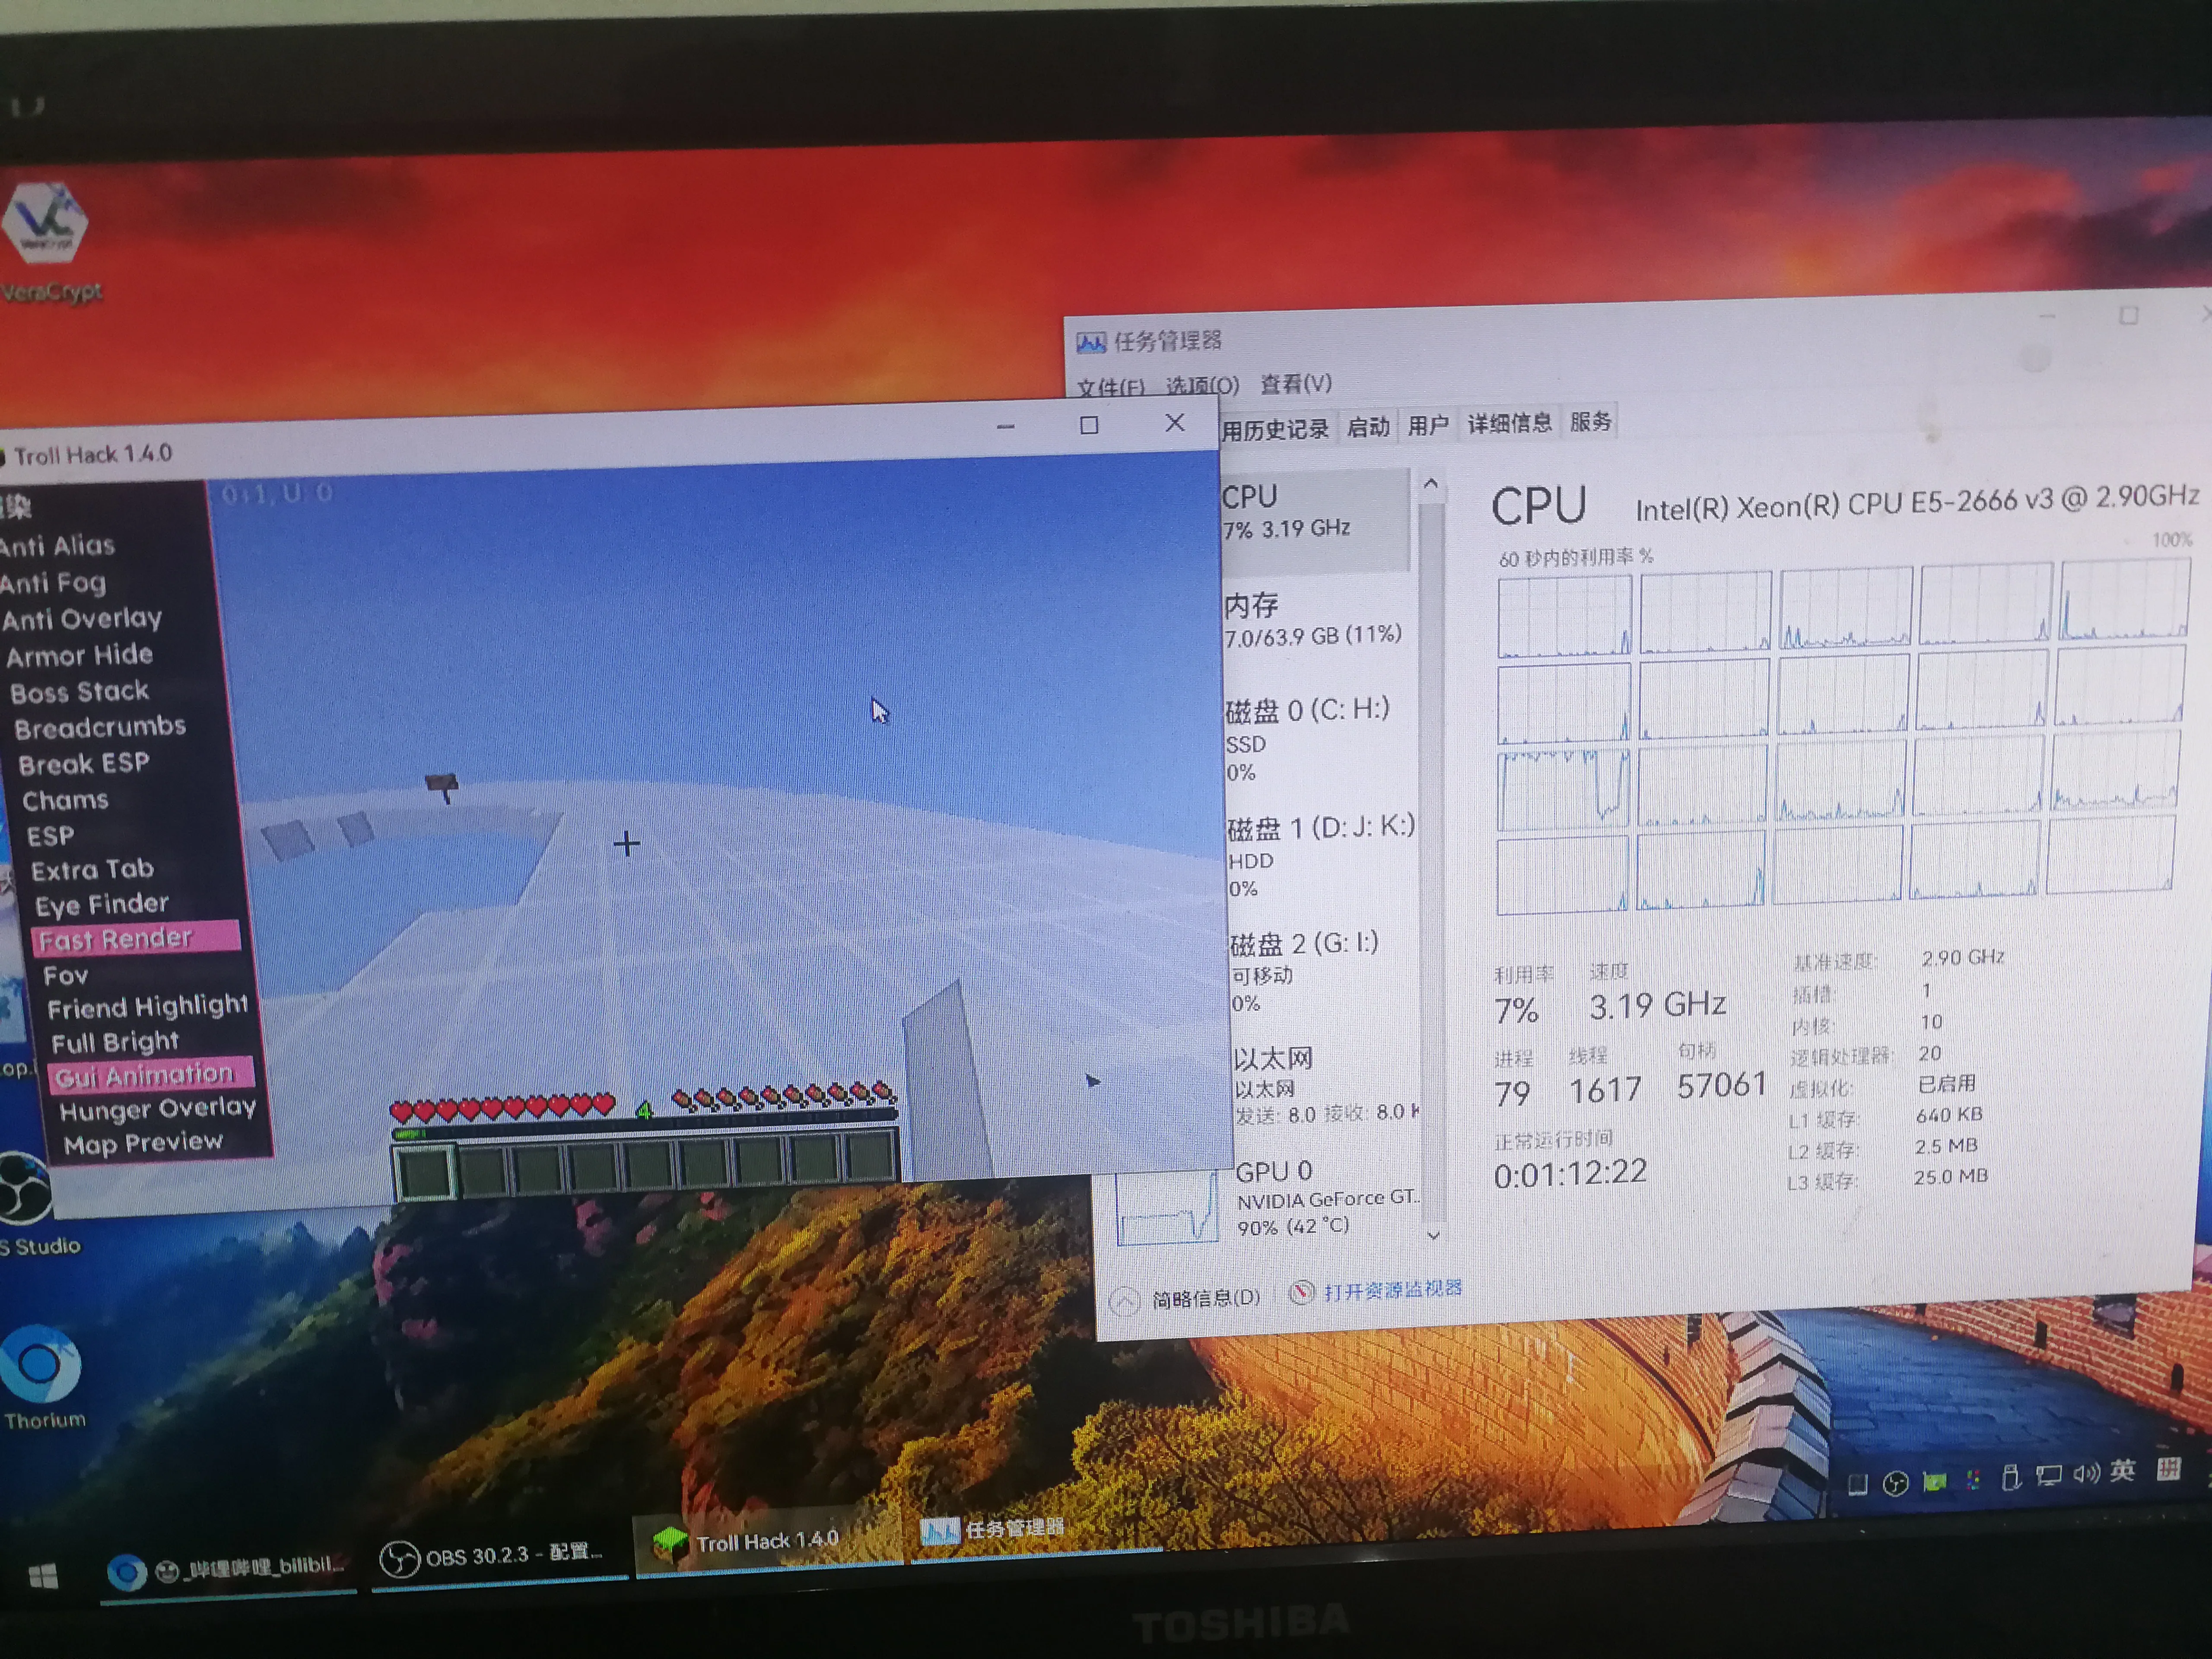Open the OBS Studio desktop icon
Screen dimensions: 2212x1659
[24, 1190]
